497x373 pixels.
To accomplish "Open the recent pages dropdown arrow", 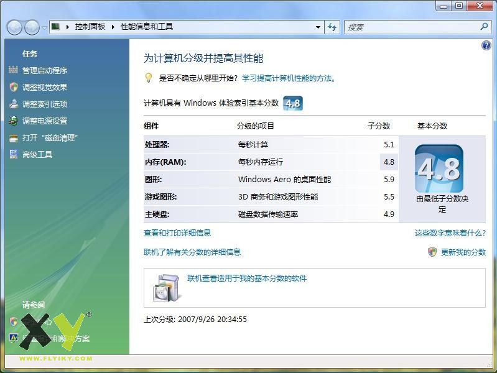I will pos(44,27).
